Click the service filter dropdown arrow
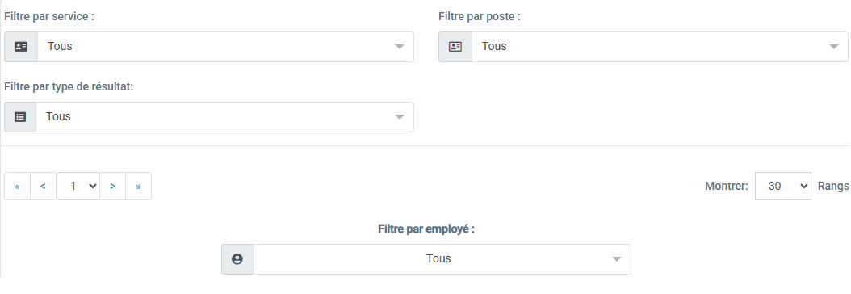This screenshot has width=851, height=294. (400, 47)
